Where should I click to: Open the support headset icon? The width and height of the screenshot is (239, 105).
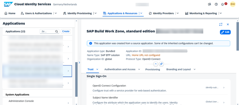click(210, 4)
